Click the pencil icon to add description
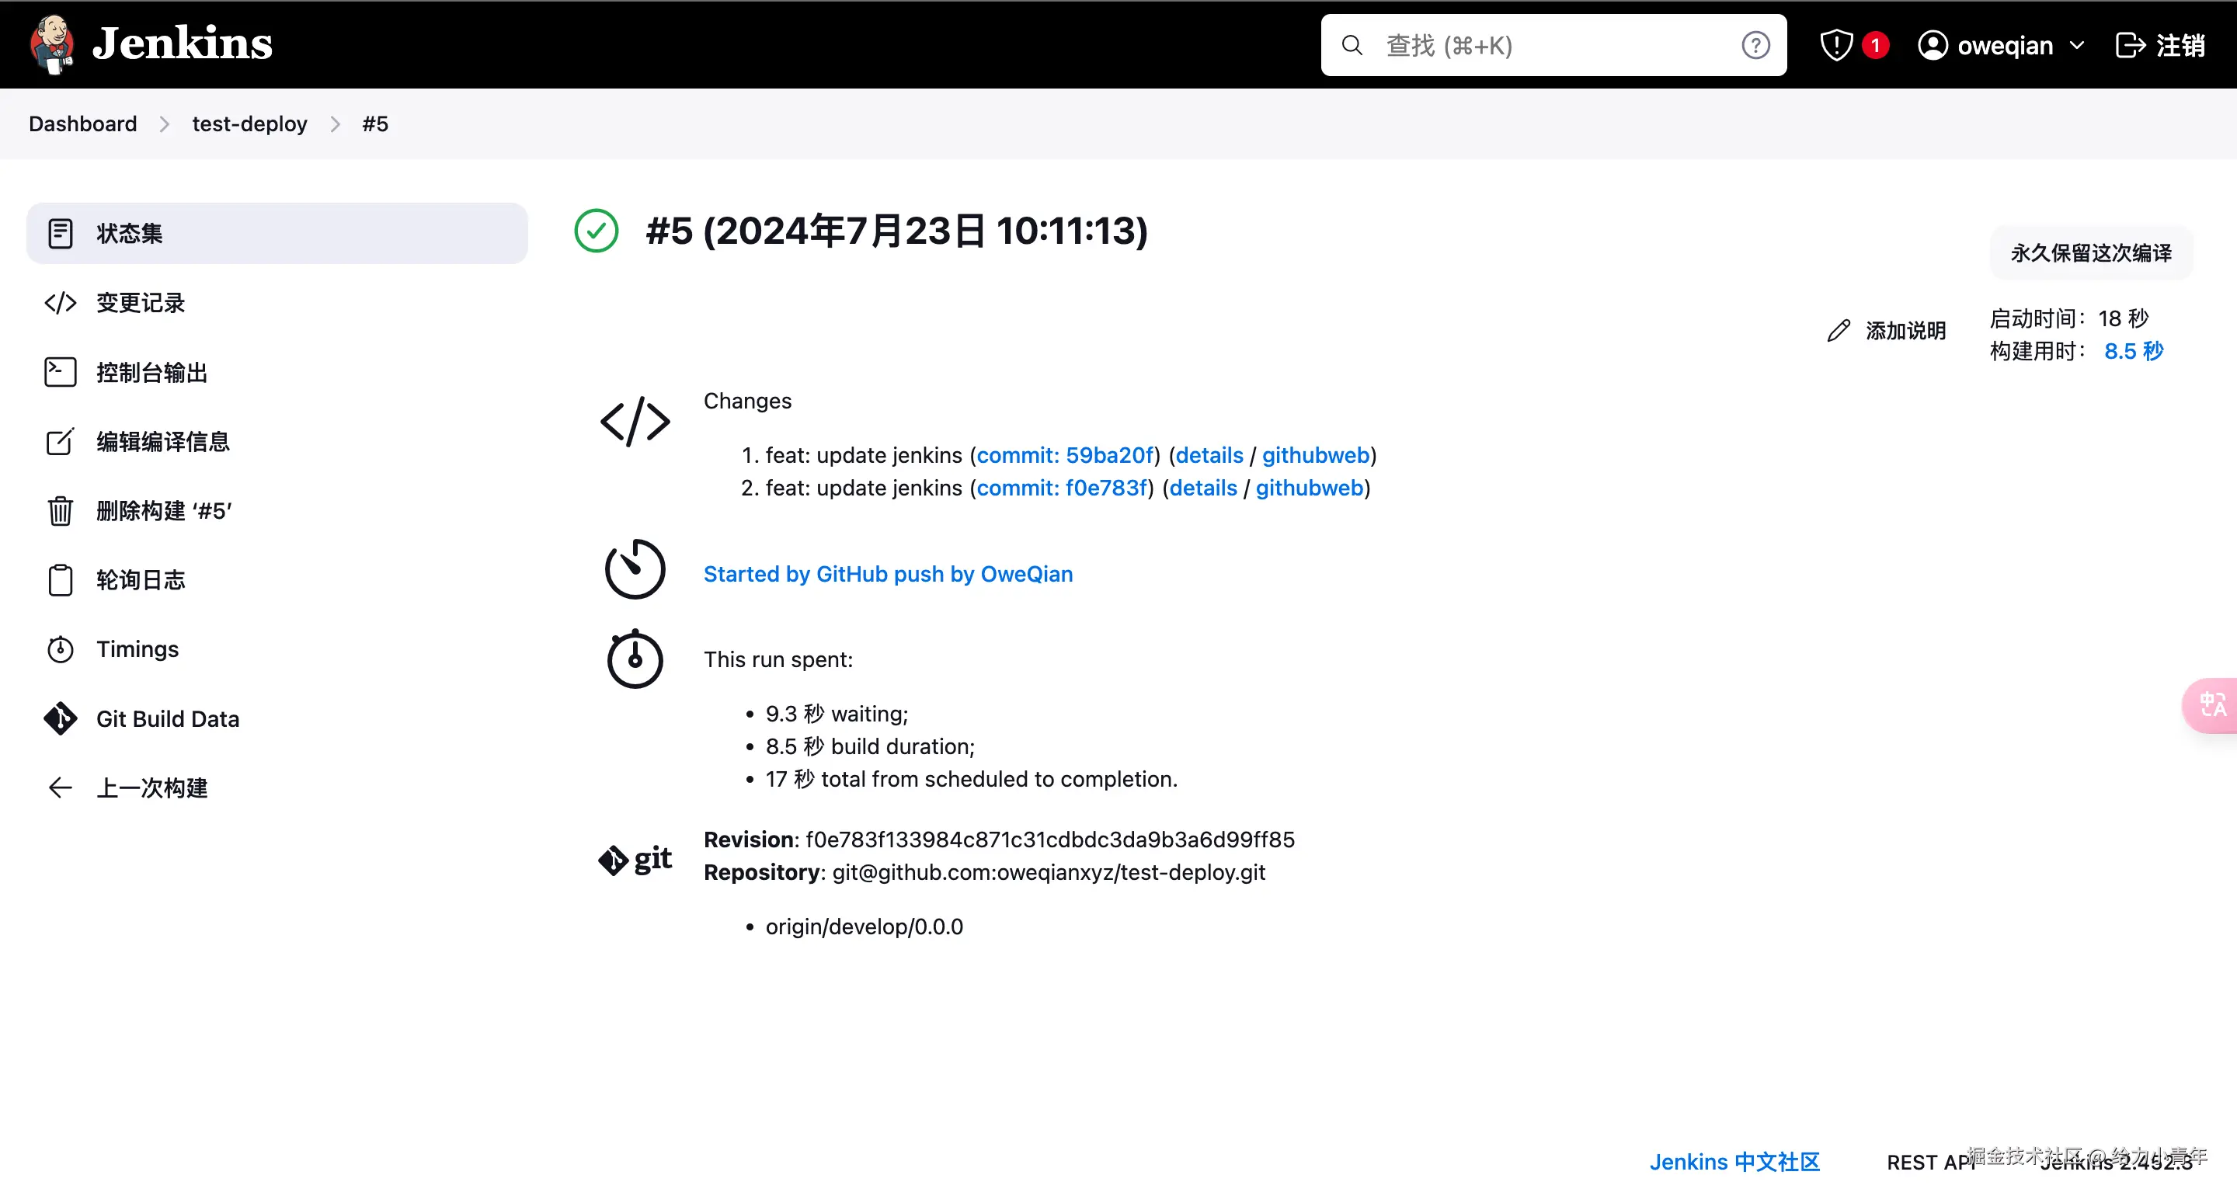Image resolution: width=2237 pixels, height=1196 pixels. coord(1839,331)
